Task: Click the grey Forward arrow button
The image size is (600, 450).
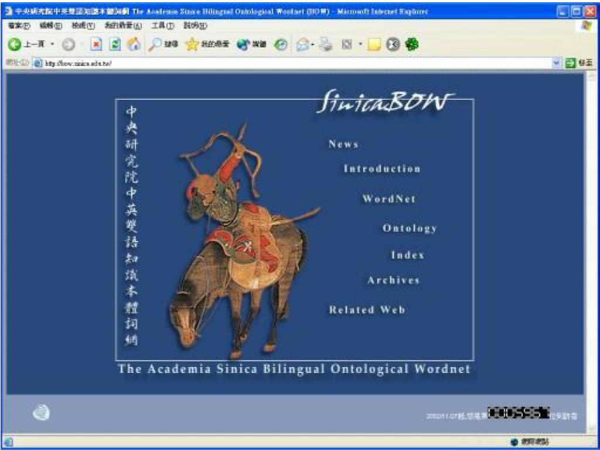Action: pyautogui.click(x=68, y=45)
